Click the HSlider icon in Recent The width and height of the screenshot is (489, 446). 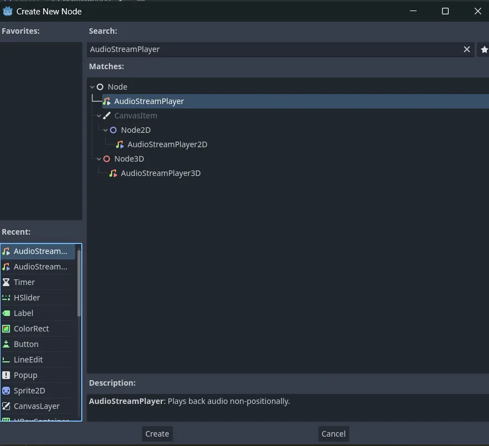(6, 298)
